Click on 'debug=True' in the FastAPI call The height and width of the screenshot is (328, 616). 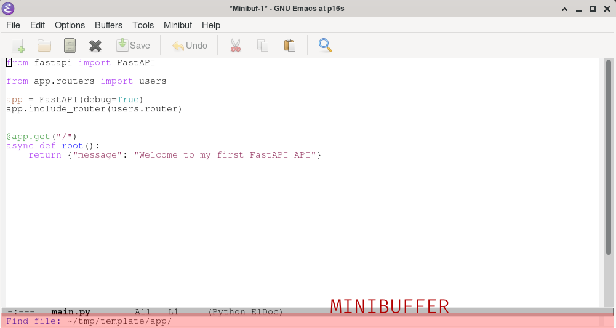[111, 100]
